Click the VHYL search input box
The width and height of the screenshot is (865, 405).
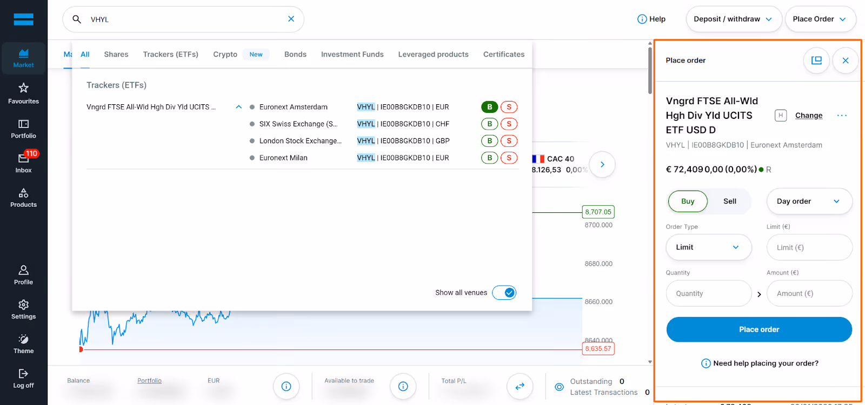pyautogui.click(x=183, y=19)
